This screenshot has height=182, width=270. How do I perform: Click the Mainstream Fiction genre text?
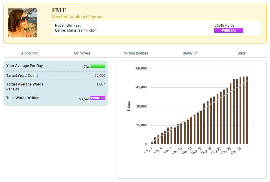coord(81,30)
